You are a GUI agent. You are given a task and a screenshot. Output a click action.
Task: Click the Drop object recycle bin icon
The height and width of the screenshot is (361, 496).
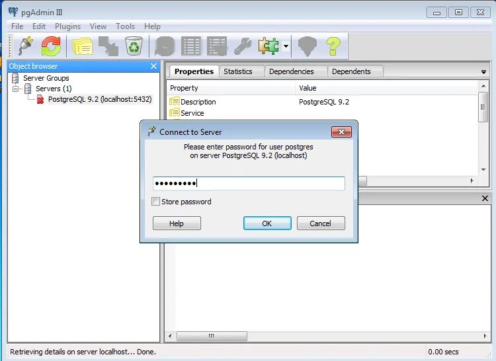pyautogui.click(x=134, y=46)
